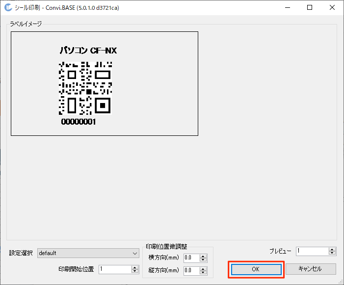Open the 設定選択 default dropdown
Image resolution: width=344 pixels, height=285 pixels.
pos(88,253)
